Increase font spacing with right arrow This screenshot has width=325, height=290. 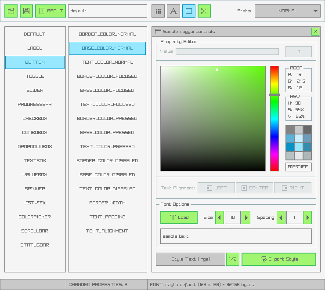pos(307,217)
